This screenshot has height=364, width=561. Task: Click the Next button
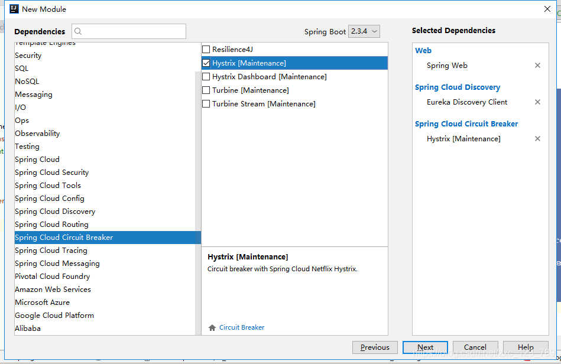[x=425, y=347]
